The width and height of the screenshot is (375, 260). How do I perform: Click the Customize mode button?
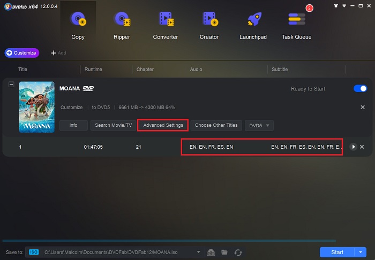coord(22,53)
